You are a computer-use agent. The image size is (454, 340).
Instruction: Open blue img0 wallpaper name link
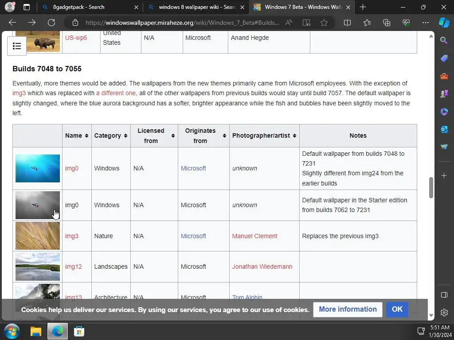(x=71, y=168)
